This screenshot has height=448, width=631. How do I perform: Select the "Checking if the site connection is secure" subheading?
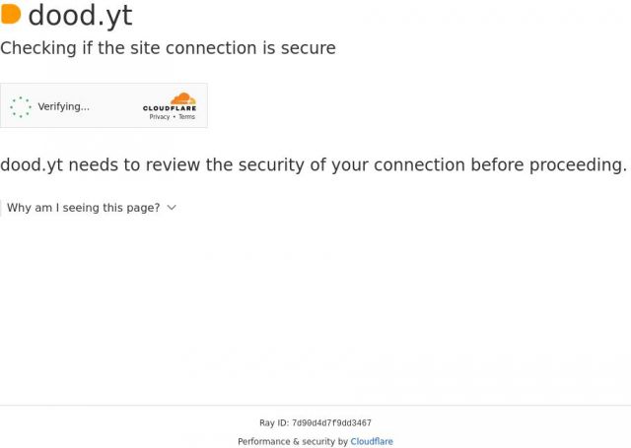click(168, 48)
